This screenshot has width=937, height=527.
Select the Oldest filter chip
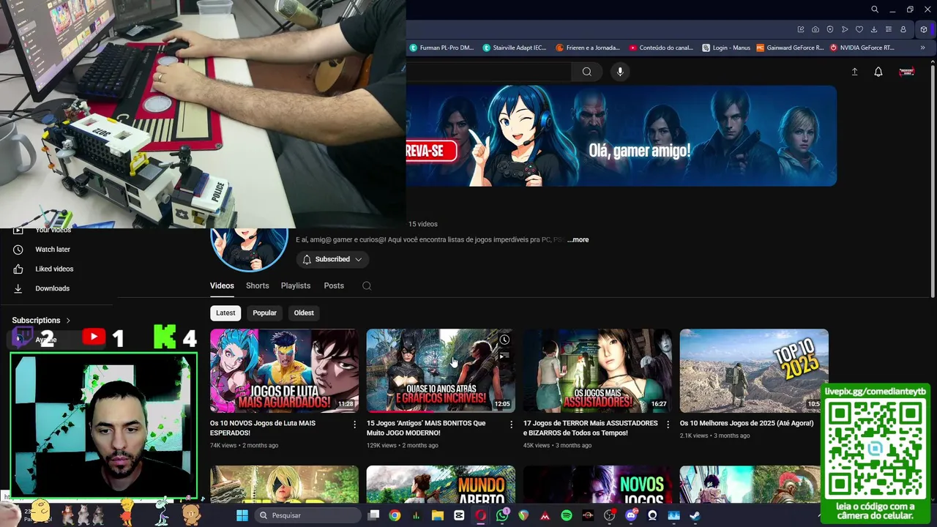[304, 313]
